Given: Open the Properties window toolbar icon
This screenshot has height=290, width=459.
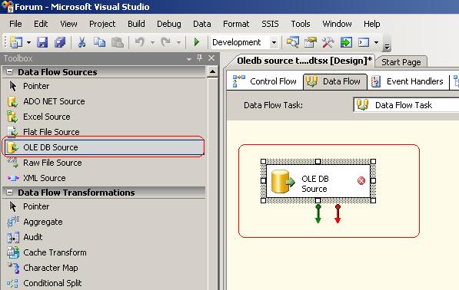Looking at the screenshot, I should click(x=311, y=42).
